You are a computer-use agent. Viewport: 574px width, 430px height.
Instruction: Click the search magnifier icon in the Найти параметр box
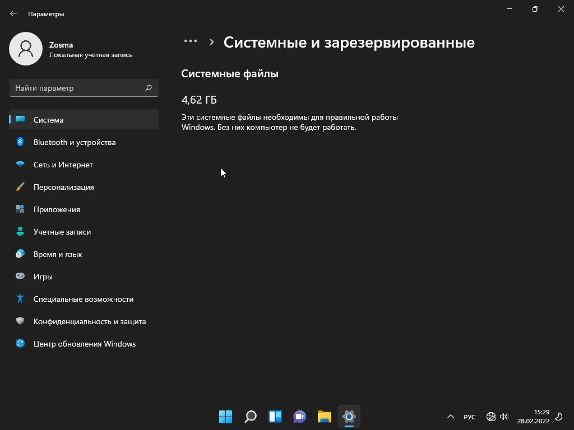click(149, 88)
